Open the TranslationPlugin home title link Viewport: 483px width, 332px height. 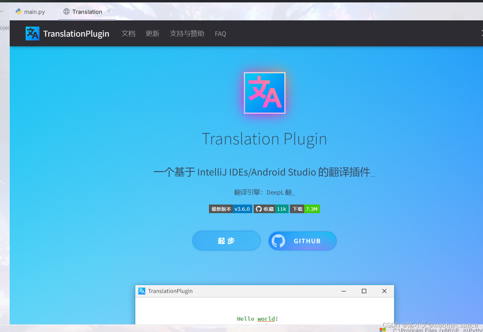[x=76, y=34]
